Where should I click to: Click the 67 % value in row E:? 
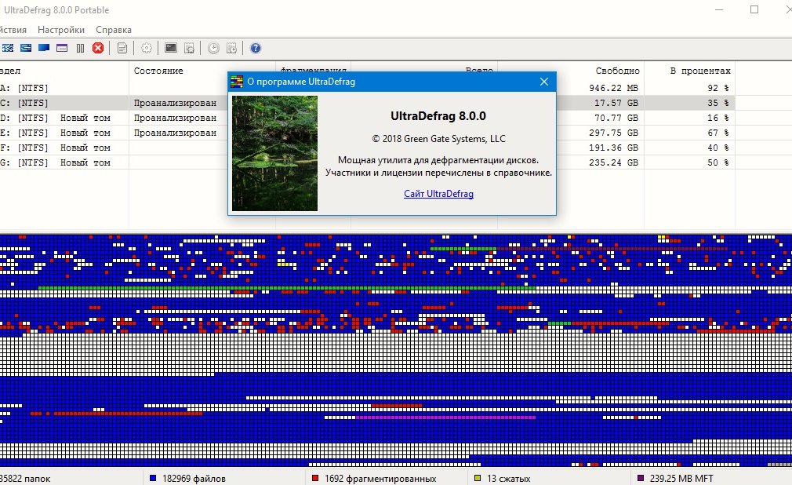(718, 133)
